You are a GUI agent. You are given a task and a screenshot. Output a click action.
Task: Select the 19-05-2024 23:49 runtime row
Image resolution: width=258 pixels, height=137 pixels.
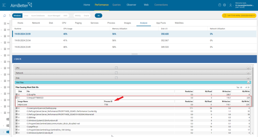click(135, 47)
